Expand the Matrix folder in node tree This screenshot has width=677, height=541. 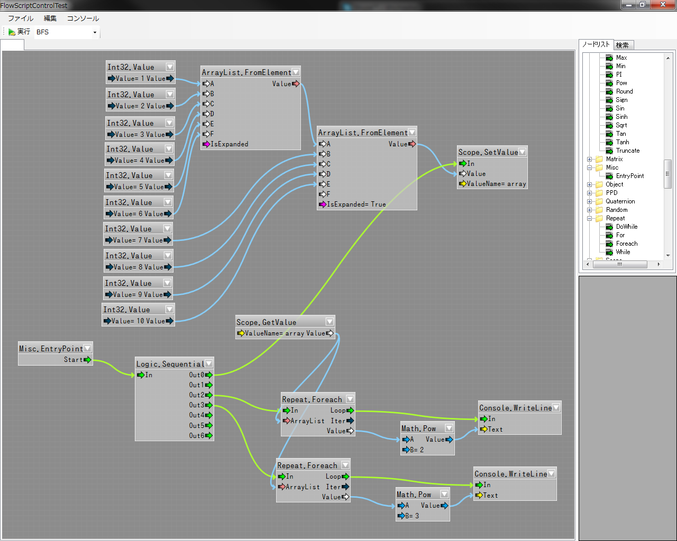pyautogui.click(x=589, y=159)
